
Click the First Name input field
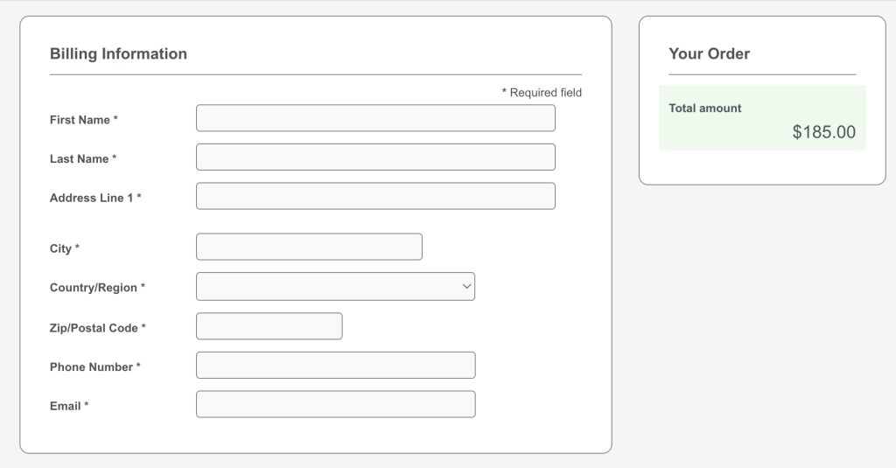(375, 118)
